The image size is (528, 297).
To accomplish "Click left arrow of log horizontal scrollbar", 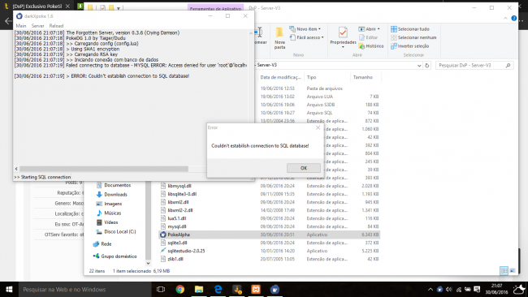I will tap(16, 169).
